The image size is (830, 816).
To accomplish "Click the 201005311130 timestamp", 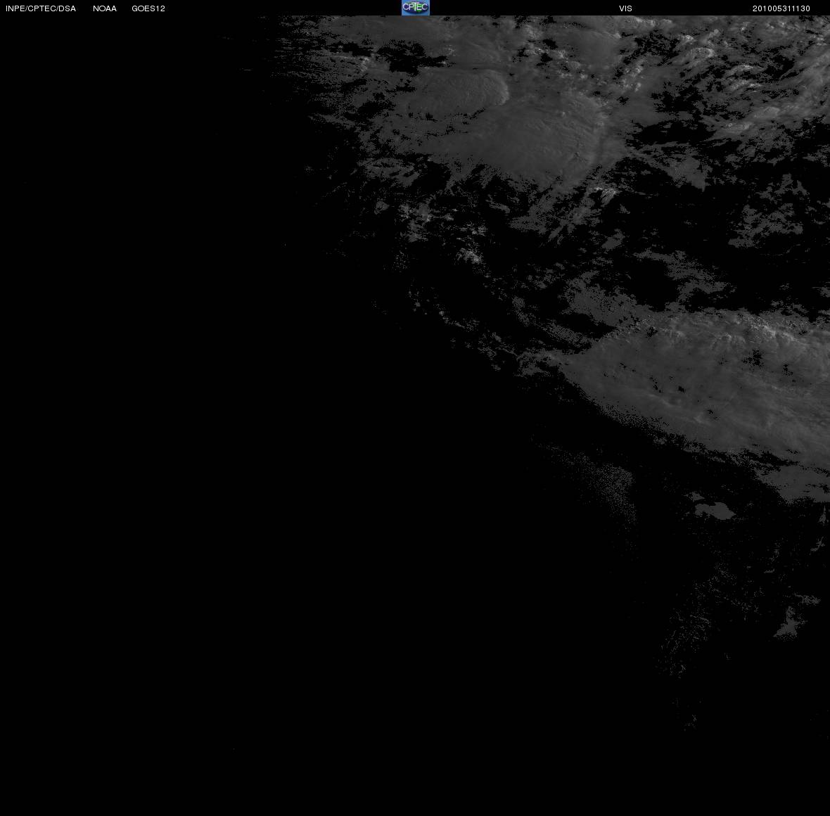I will click(781, 8).
